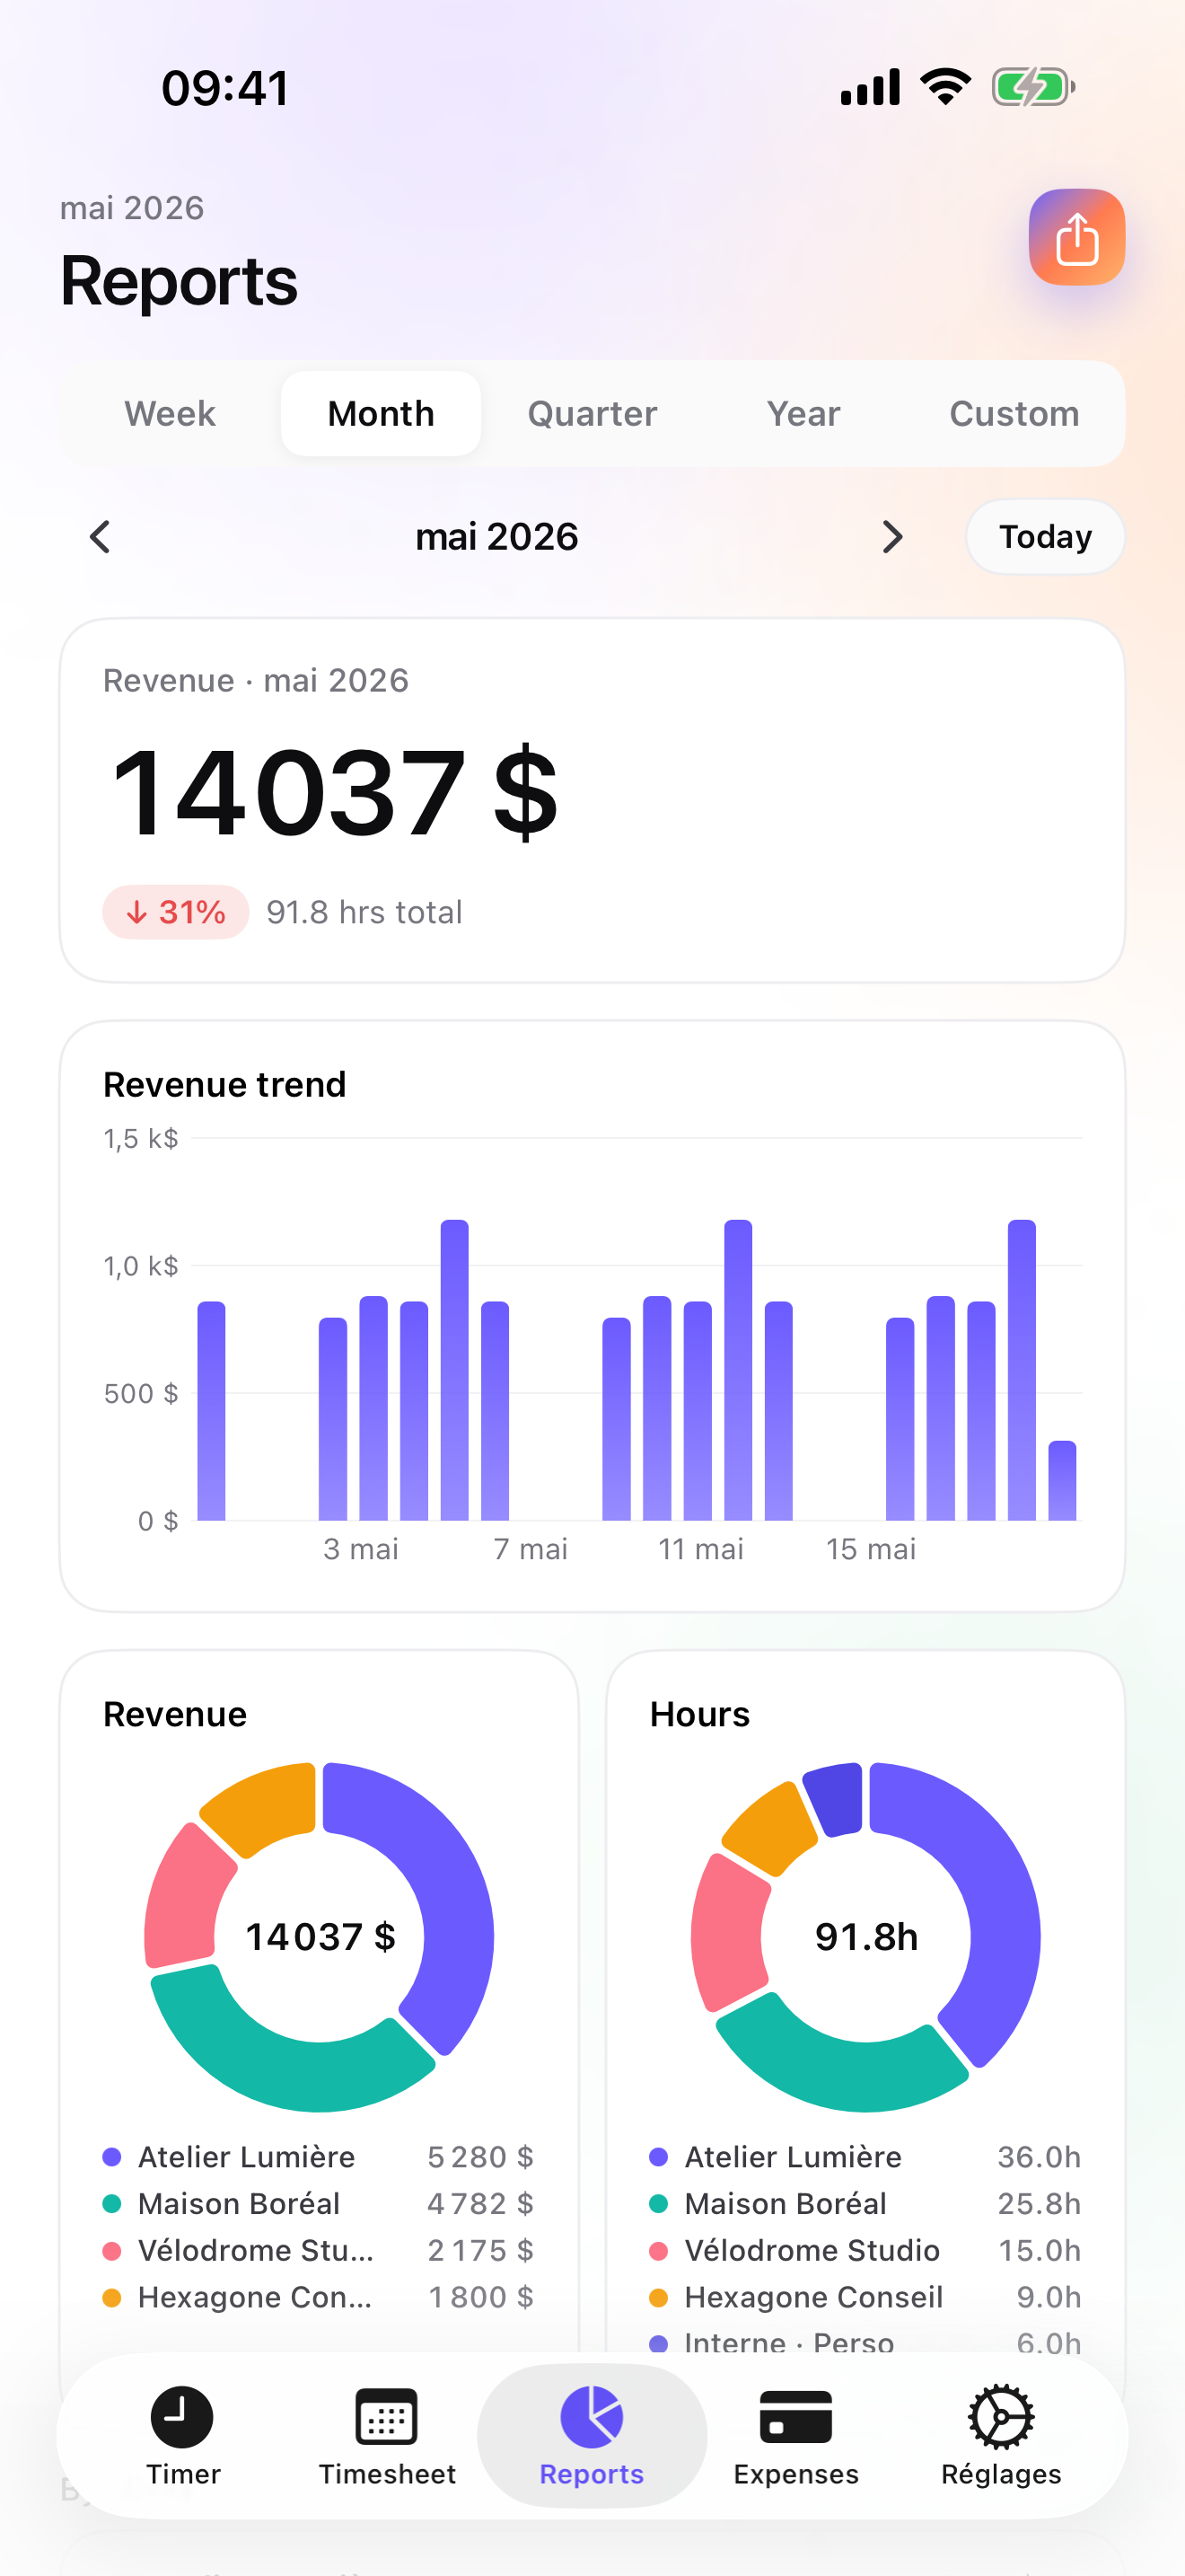Tap Maison Boréal row in Hours legend

point(865,2204)
